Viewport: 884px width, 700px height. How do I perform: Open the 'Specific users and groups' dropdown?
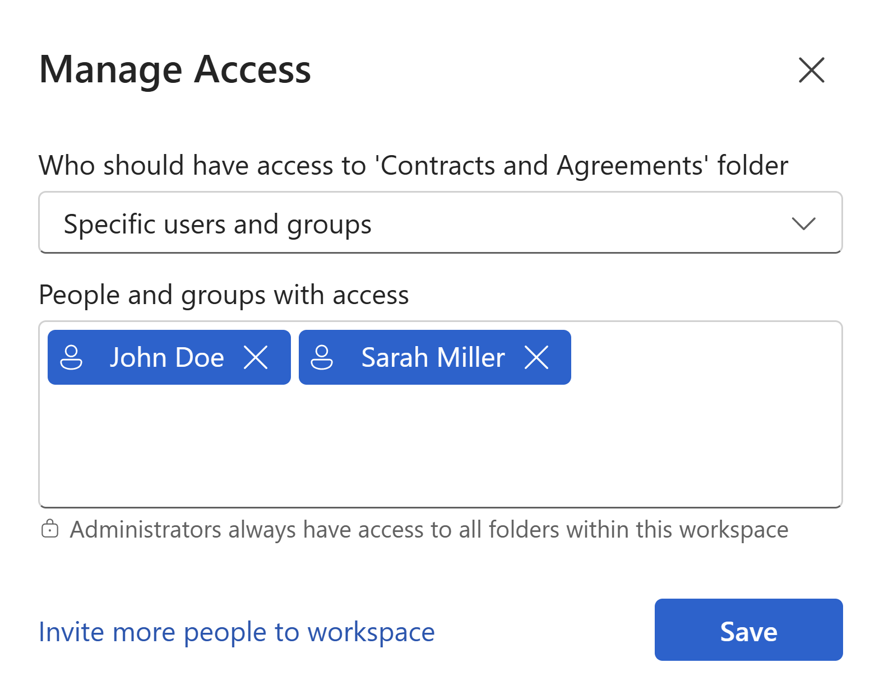pyautogui.click(x=440, y=223)
